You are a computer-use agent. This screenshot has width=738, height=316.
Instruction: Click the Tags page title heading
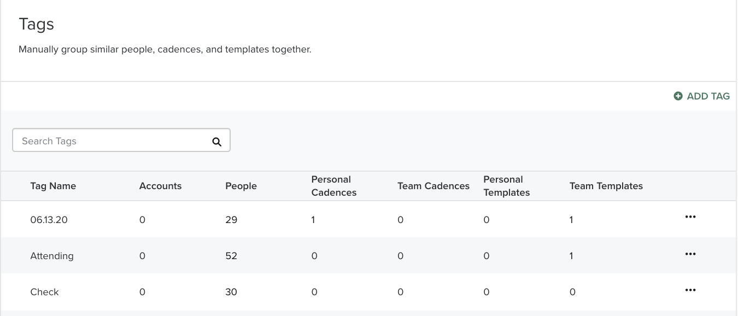[x=36, y=24]
